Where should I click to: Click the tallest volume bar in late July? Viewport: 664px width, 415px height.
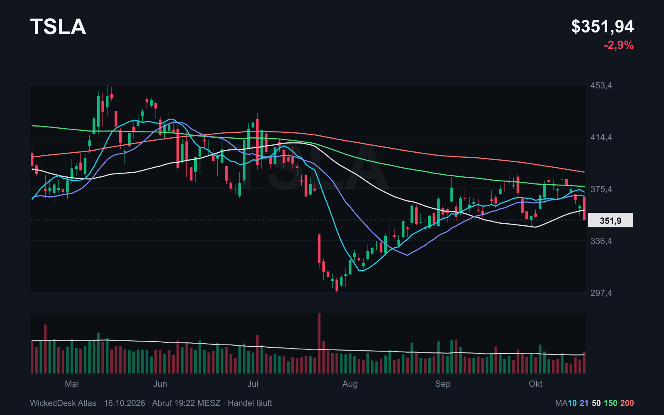click(x=319, y=343)
